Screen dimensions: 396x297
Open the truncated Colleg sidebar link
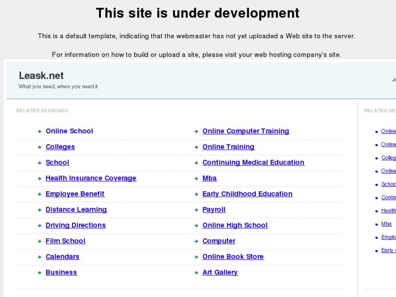(388, 157)
